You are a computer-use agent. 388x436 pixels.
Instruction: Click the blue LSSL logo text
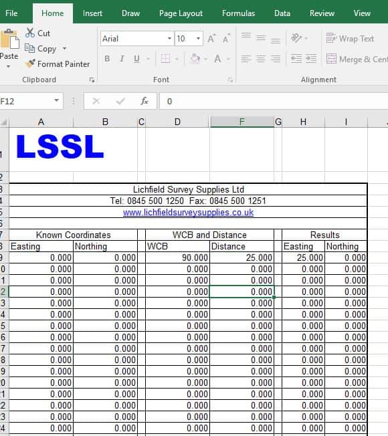point(60,146)
